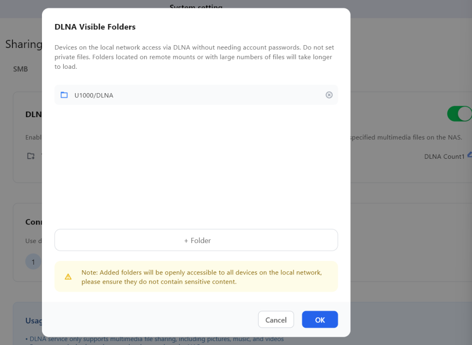Turn off the green DLNA switch
The height and width of the screenshot is (345, 472).
coord(459,114)
